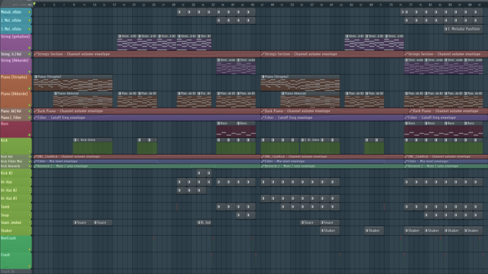The height and width of the screenshot is (274, 488).
Task: Toggle the Snap track mute dot
Action: click(29, 215)
